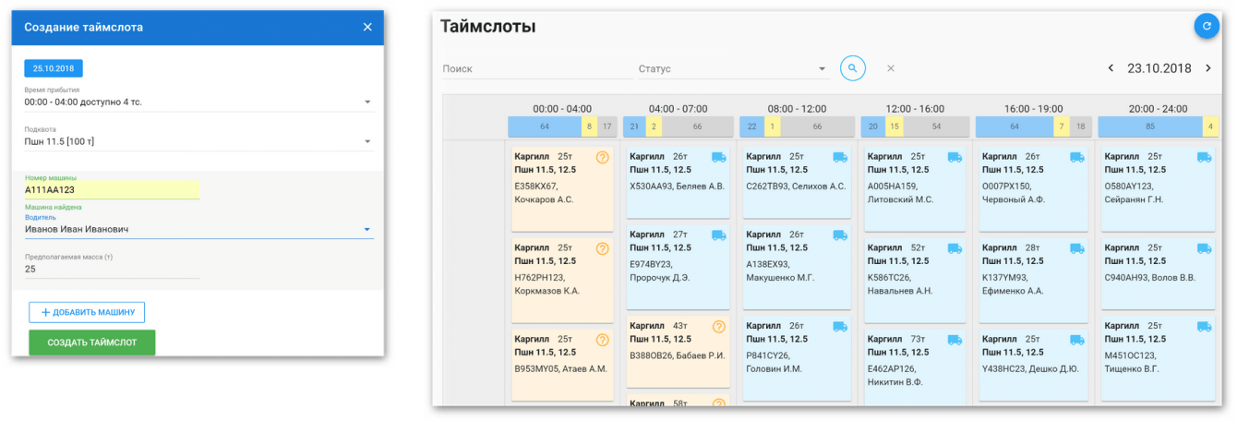Open the Статус filter dropdown
This screenshot has width=1237, height=433.
pyautogui.click(x=733, y=69)
